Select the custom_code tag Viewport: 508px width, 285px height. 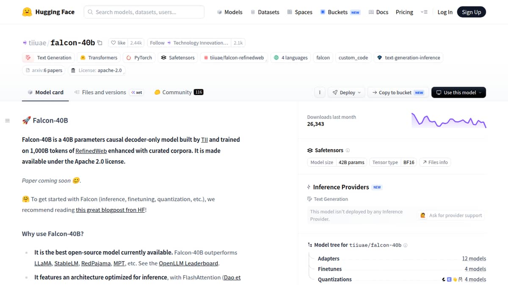coord(353,58)
